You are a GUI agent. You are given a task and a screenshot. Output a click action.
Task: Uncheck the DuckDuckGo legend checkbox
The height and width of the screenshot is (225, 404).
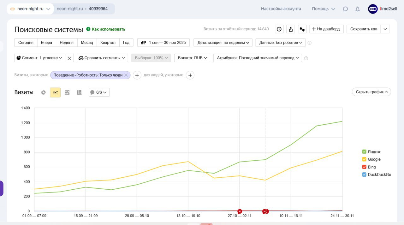(x=364, y=175)
